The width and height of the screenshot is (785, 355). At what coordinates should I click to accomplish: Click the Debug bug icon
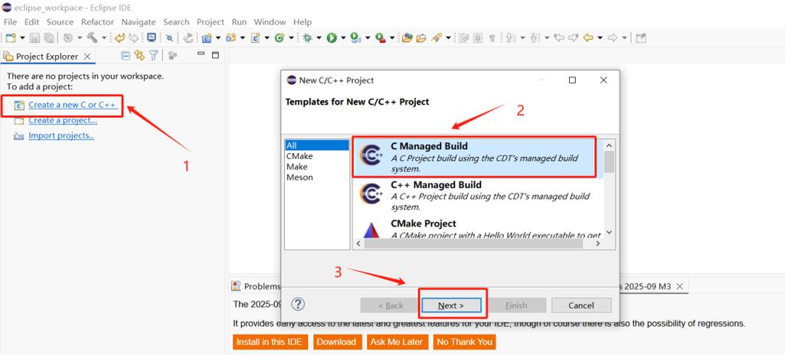307,37
